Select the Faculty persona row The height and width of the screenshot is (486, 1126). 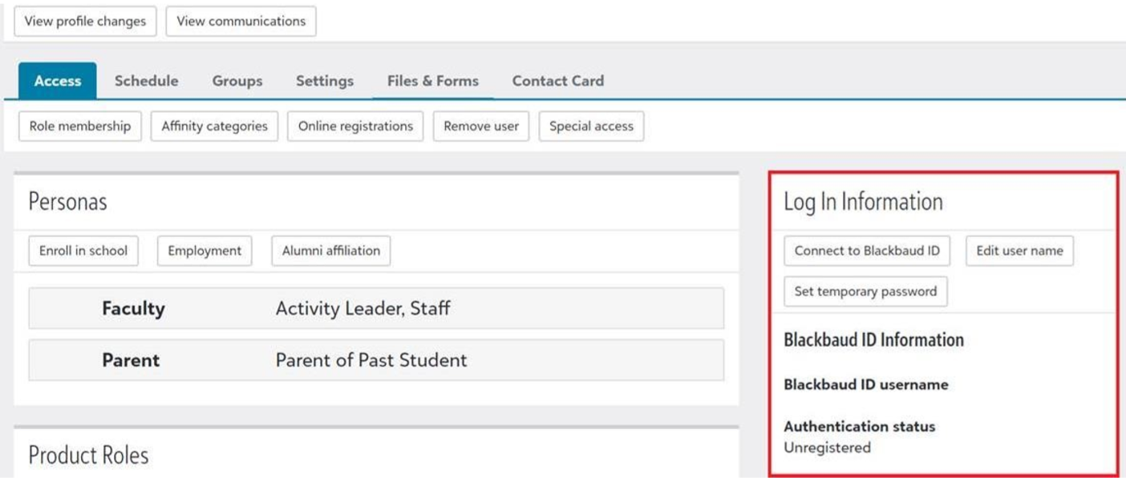coord(375,308)
